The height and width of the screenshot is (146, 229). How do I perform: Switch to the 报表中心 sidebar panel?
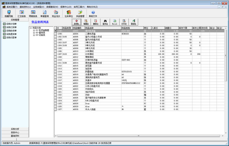[x=15, y=132]
